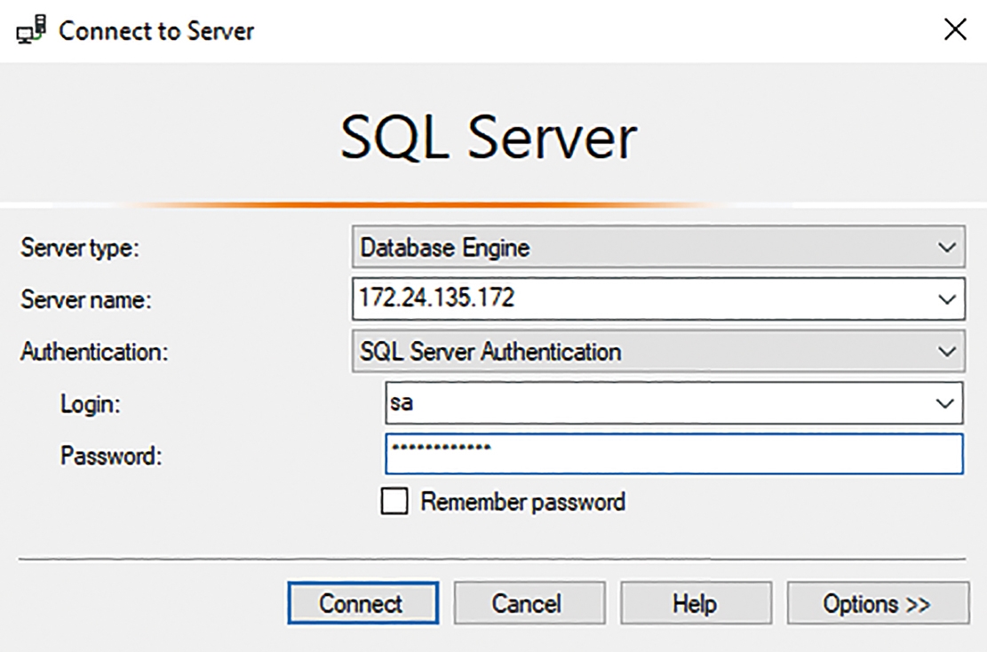Viewport: 987px width, 652px height.
Task: Expand the Login dropdown arrow
Action: tap(944, 402)
